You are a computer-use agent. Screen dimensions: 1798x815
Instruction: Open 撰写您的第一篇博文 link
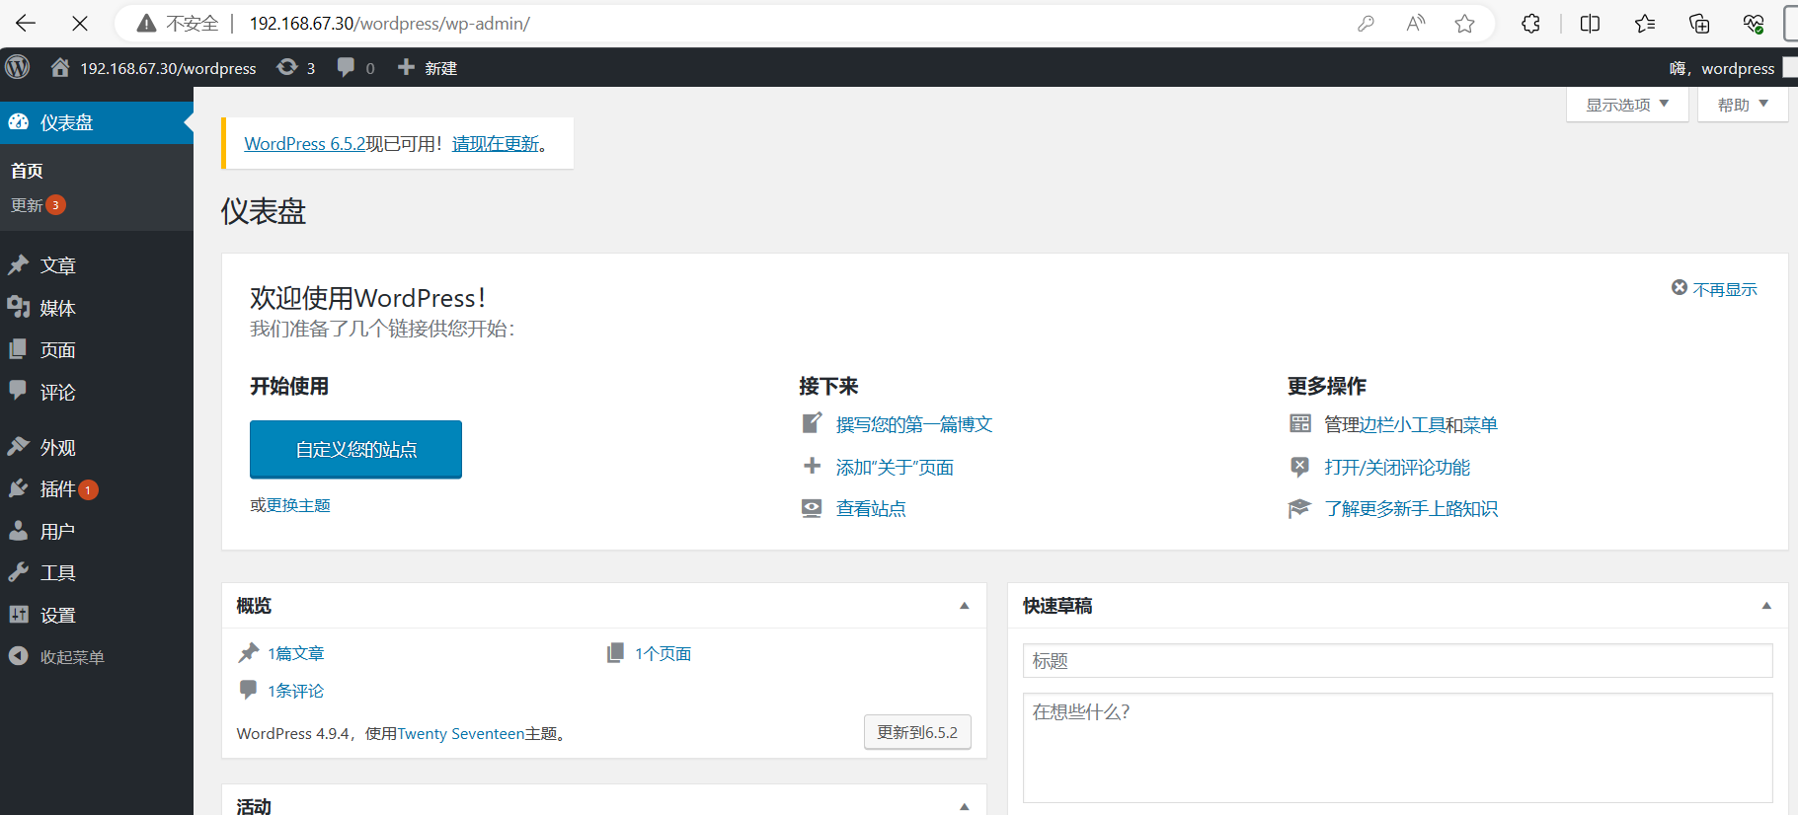(x=914, y=424)
